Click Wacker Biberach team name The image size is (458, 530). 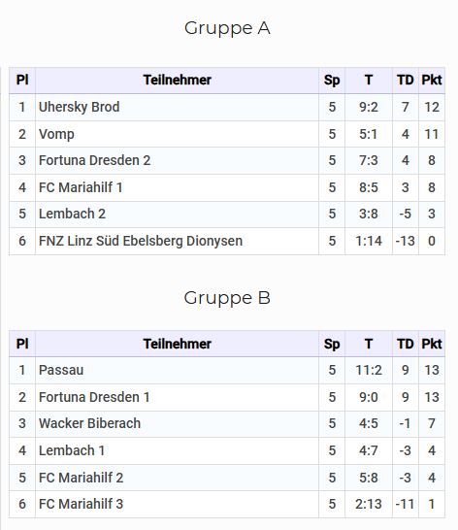point(89,423)
